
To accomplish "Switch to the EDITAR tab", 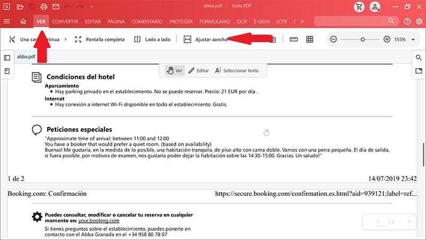I will 93,21.
